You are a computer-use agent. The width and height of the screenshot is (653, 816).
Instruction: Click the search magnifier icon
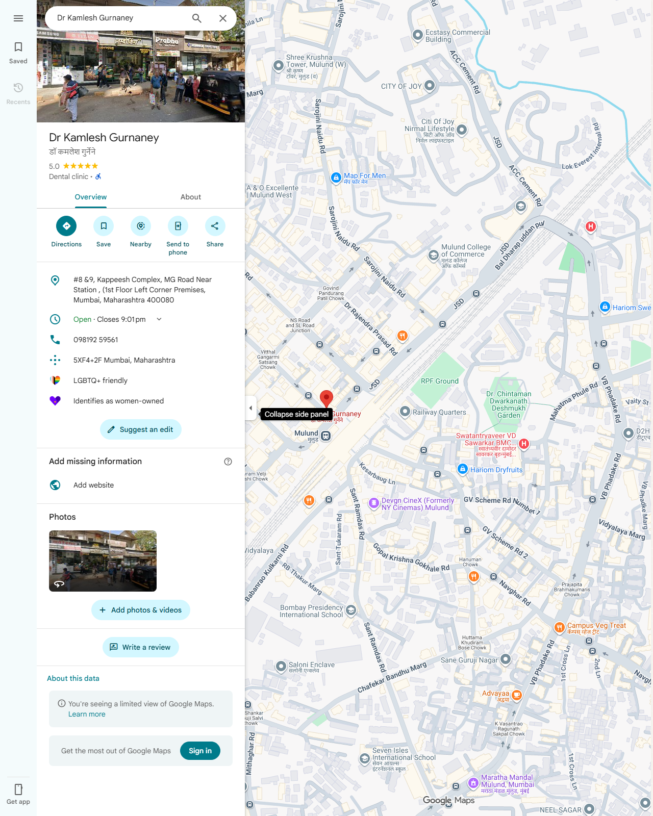[197, 18]
